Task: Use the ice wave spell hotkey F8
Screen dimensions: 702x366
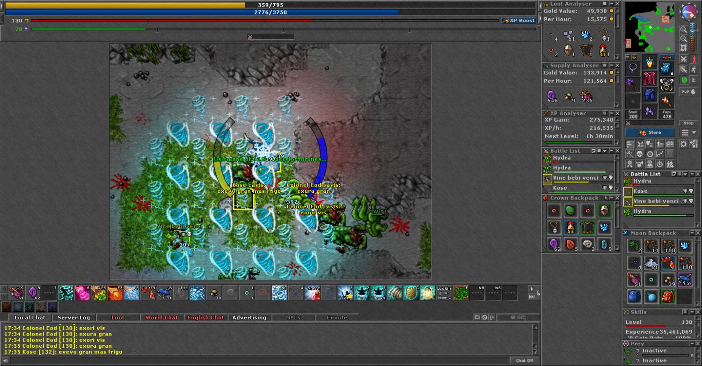Action: 132,293
